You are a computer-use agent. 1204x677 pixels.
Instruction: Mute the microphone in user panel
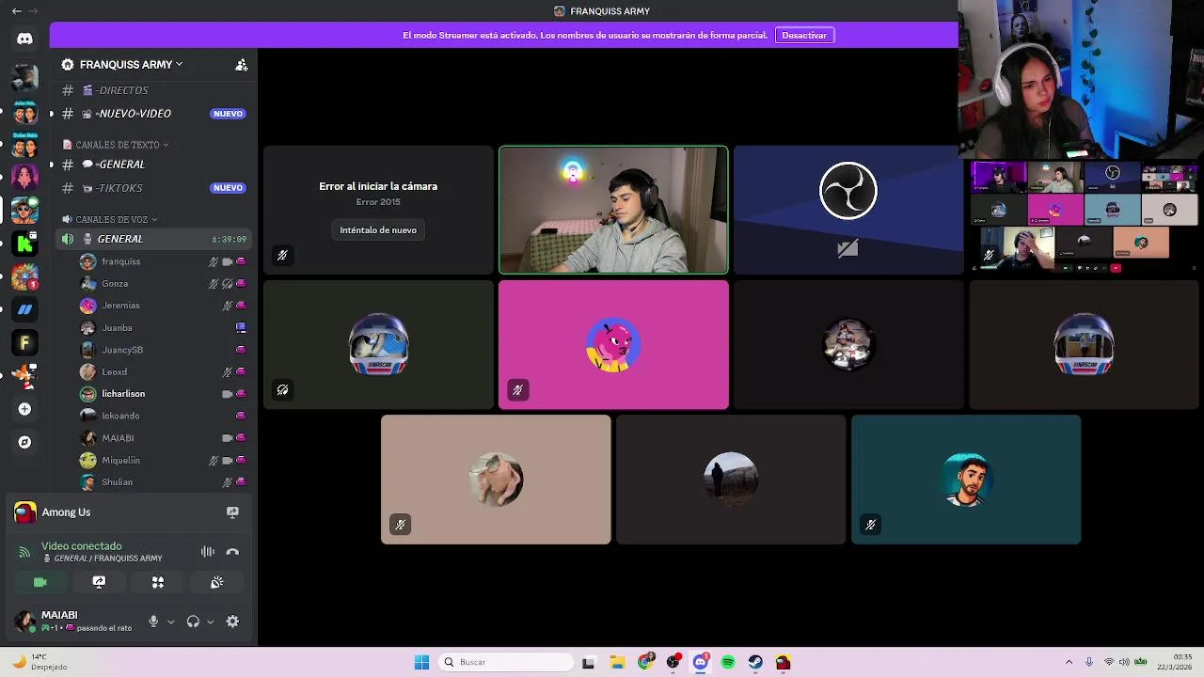(x=153, y=622)
